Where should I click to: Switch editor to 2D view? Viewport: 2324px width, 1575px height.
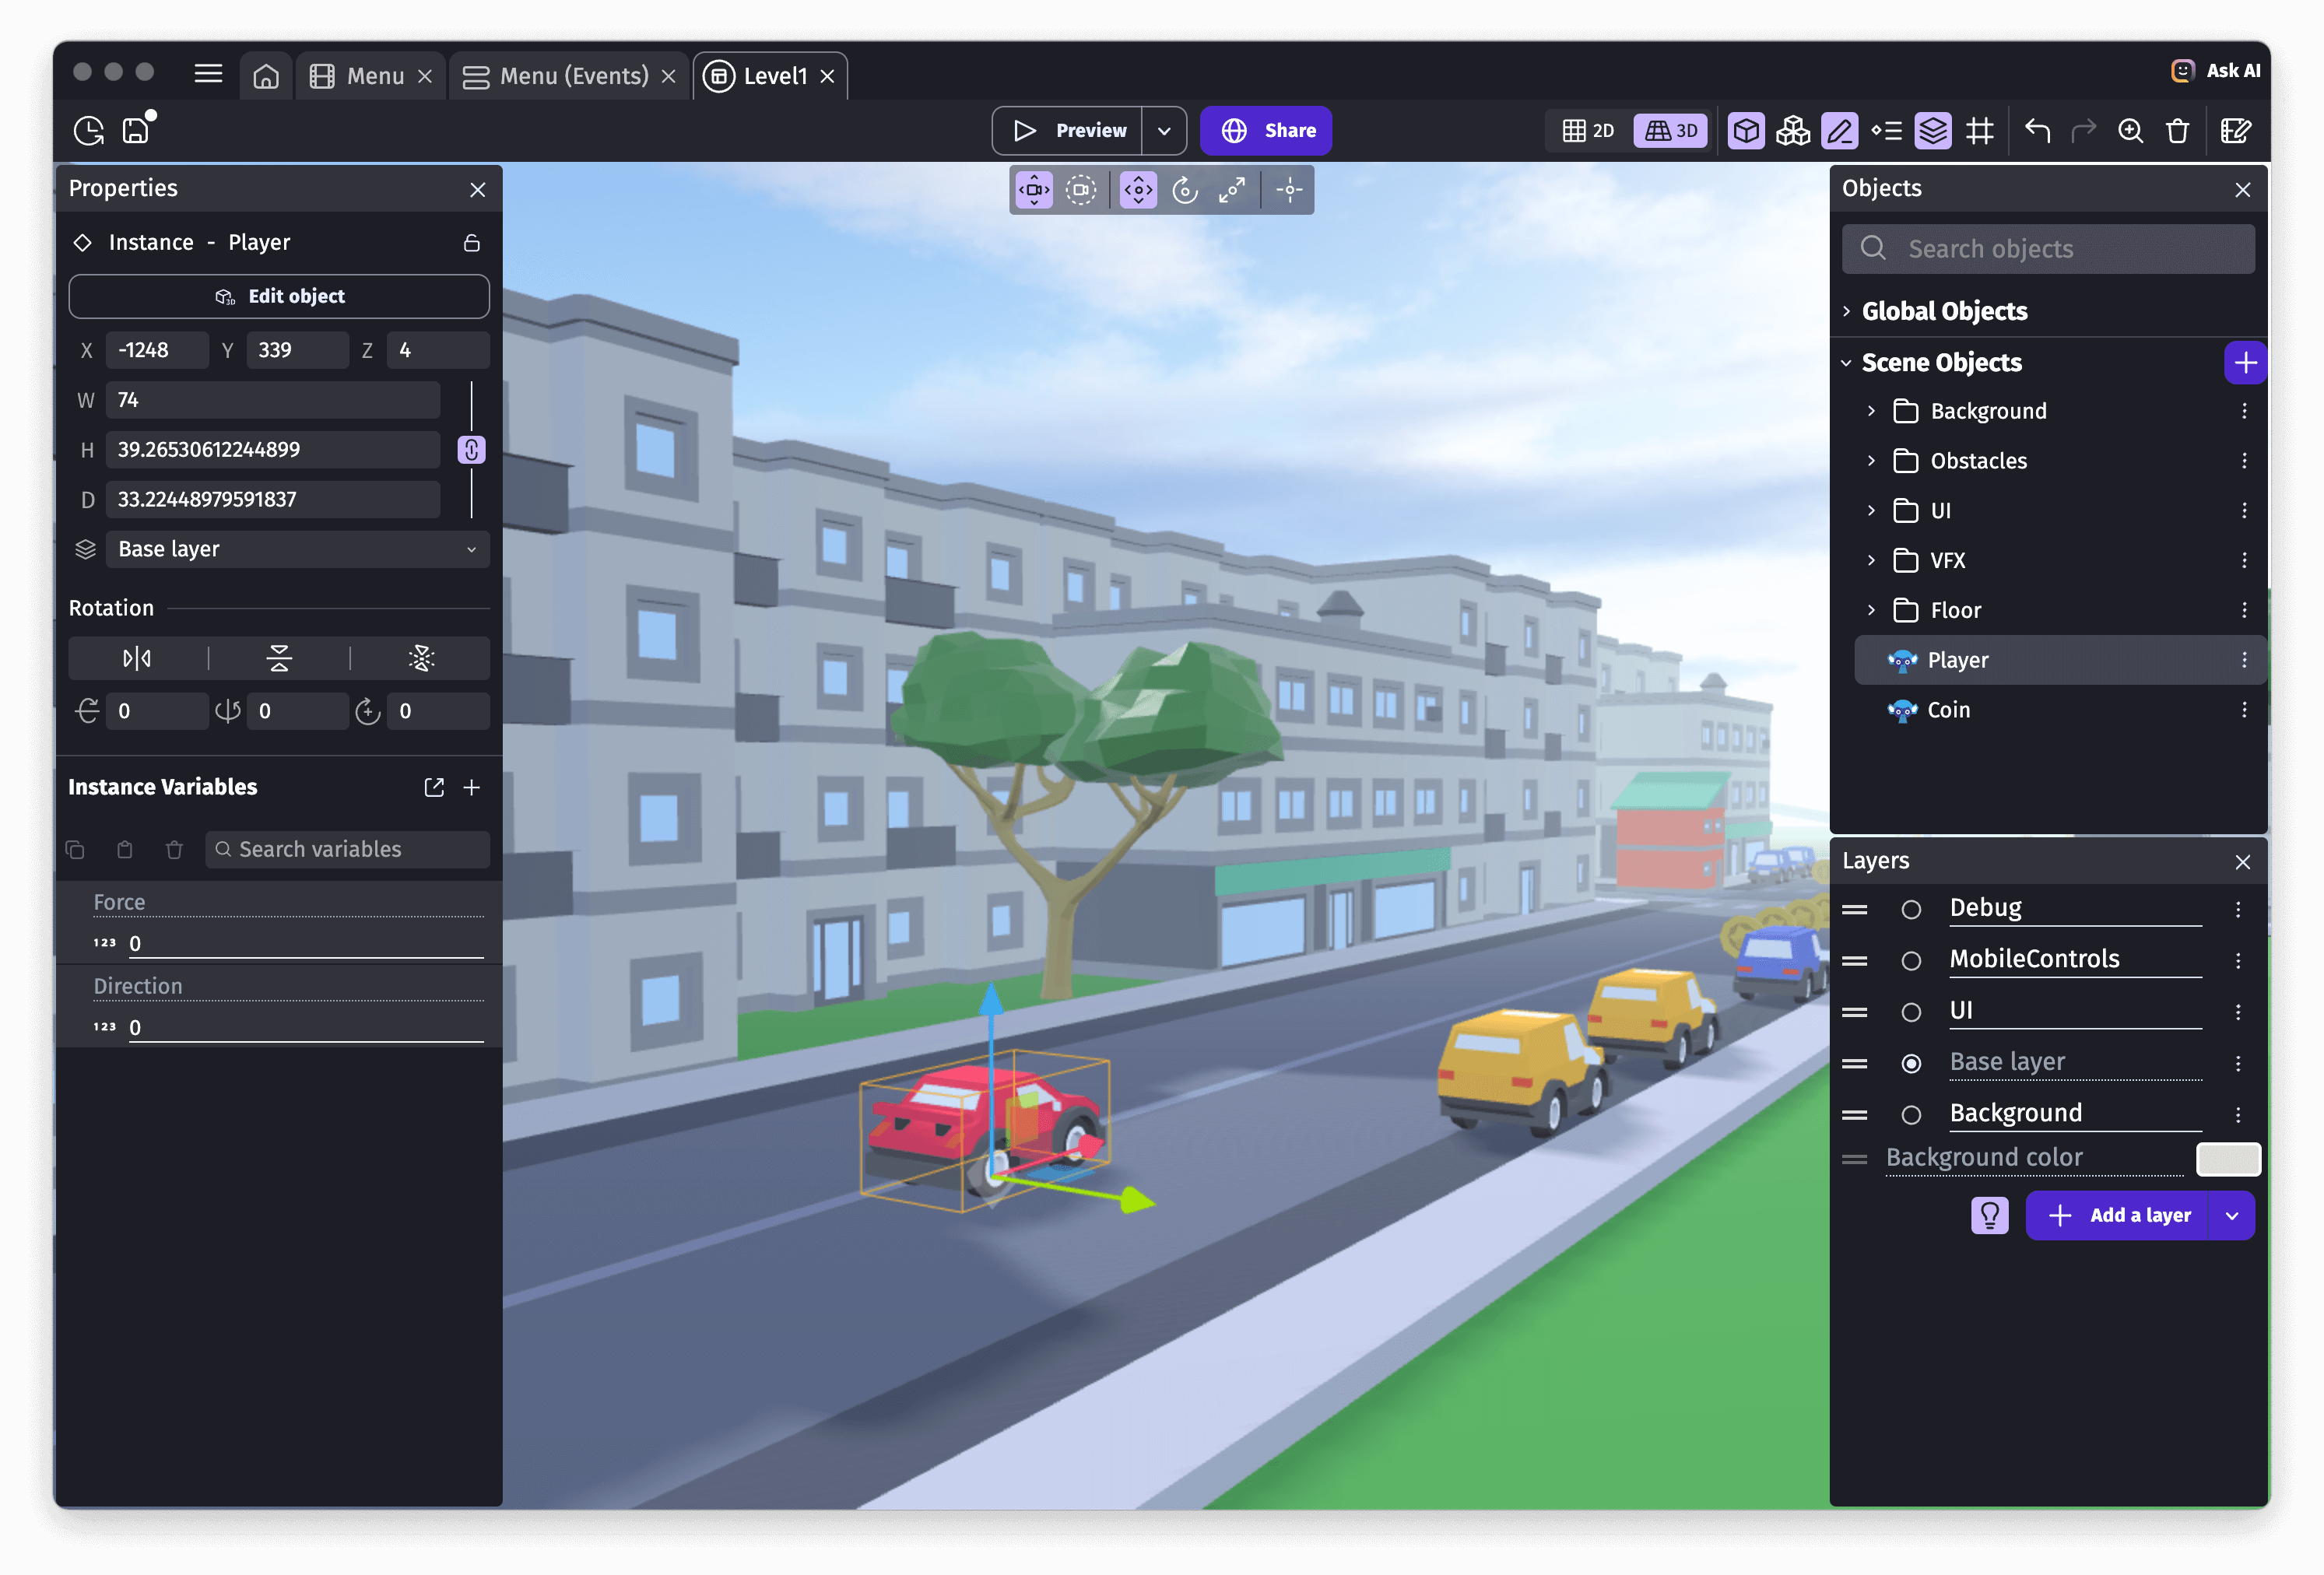click(x=1588, y=131)
